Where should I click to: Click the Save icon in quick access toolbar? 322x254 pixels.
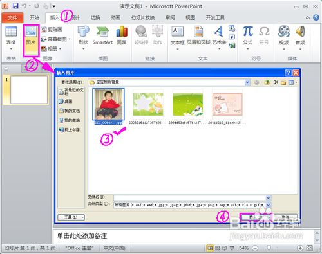point(15,6)
